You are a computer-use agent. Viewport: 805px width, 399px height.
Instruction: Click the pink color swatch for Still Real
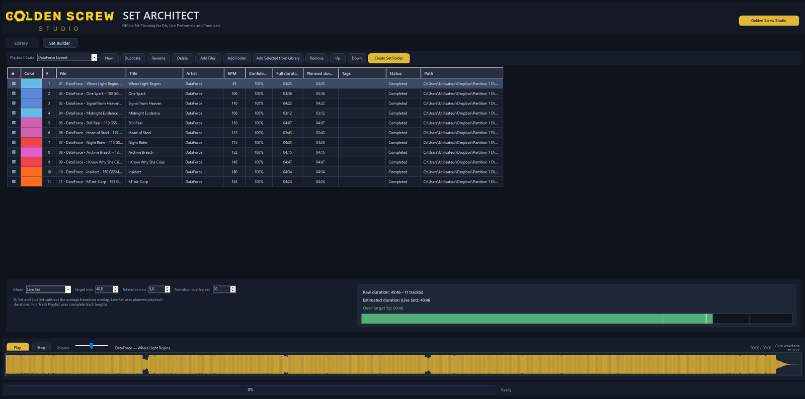31,123
